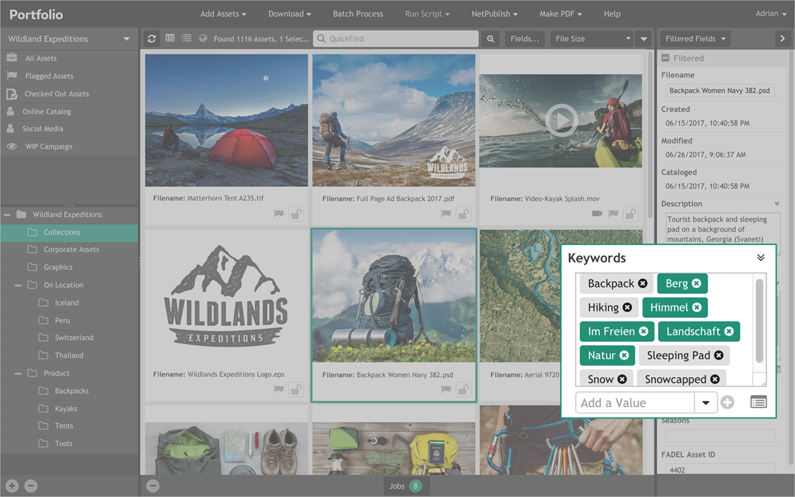Image resolution: width=795 pixels, height=497 pixels.
Task: Remove the Snowcapped keyword
Action: (x=715, y=379)
